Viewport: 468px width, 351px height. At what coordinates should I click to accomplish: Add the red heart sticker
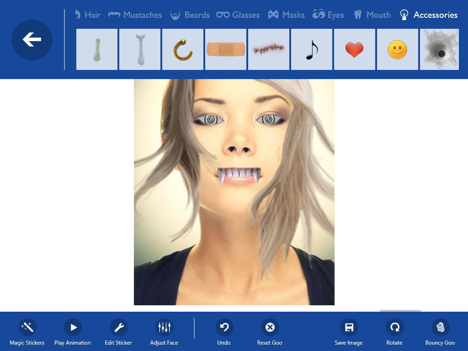[x=354, y=49]
